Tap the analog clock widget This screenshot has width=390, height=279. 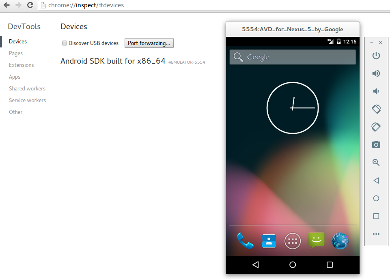click(x=293, y=108)
